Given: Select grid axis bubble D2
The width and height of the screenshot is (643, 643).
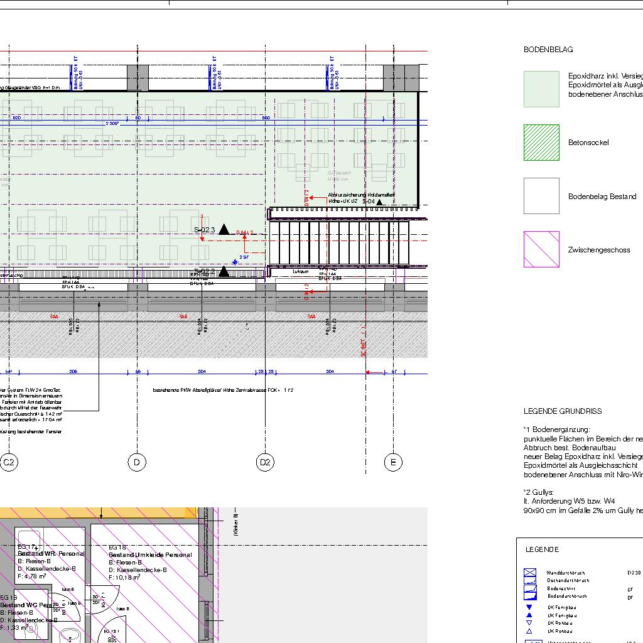Looking at the screenshot, I should point(265,463).
